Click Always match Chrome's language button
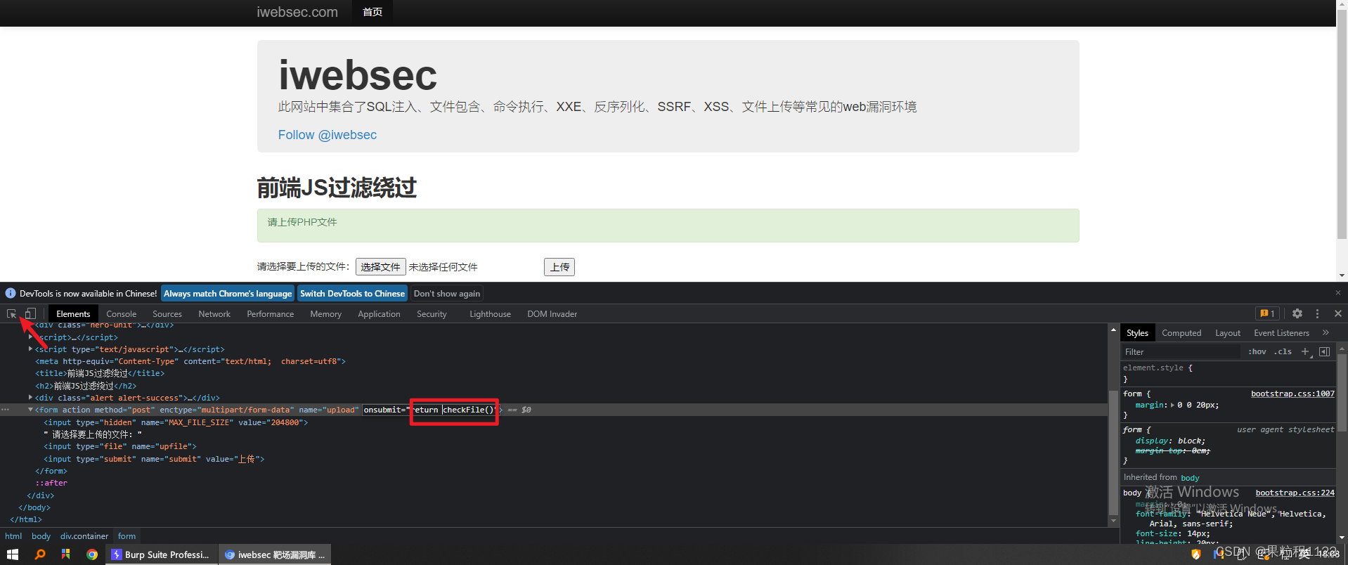The image size is (1348, 565). coord(228,293)
